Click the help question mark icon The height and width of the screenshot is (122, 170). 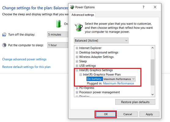coord(143,7)
